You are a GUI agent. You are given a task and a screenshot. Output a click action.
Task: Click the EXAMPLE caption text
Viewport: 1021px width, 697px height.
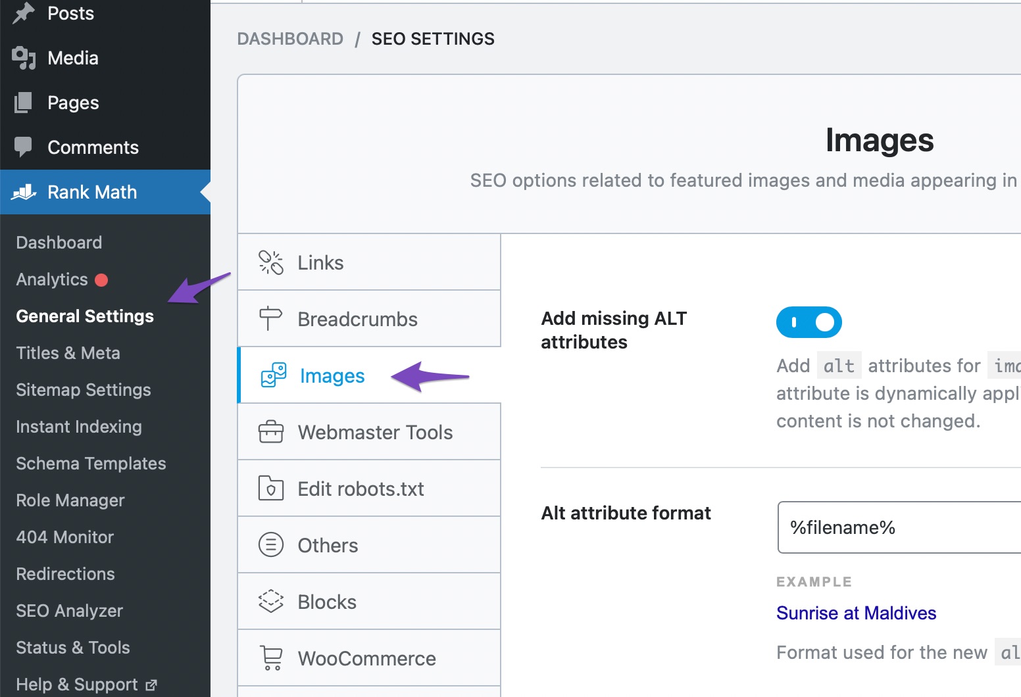click(x=814, y=582)
